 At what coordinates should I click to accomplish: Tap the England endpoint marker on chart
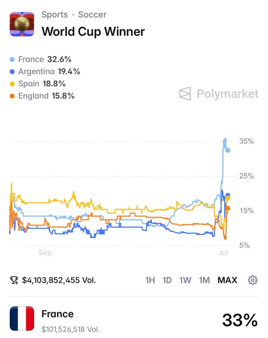click(228, 208)
